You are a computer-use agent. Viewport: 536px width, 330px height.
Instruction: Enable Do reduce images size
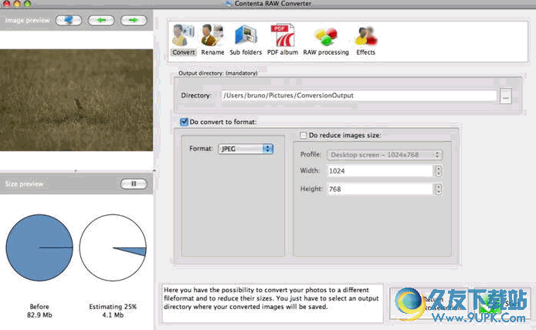tap(304, 135)
